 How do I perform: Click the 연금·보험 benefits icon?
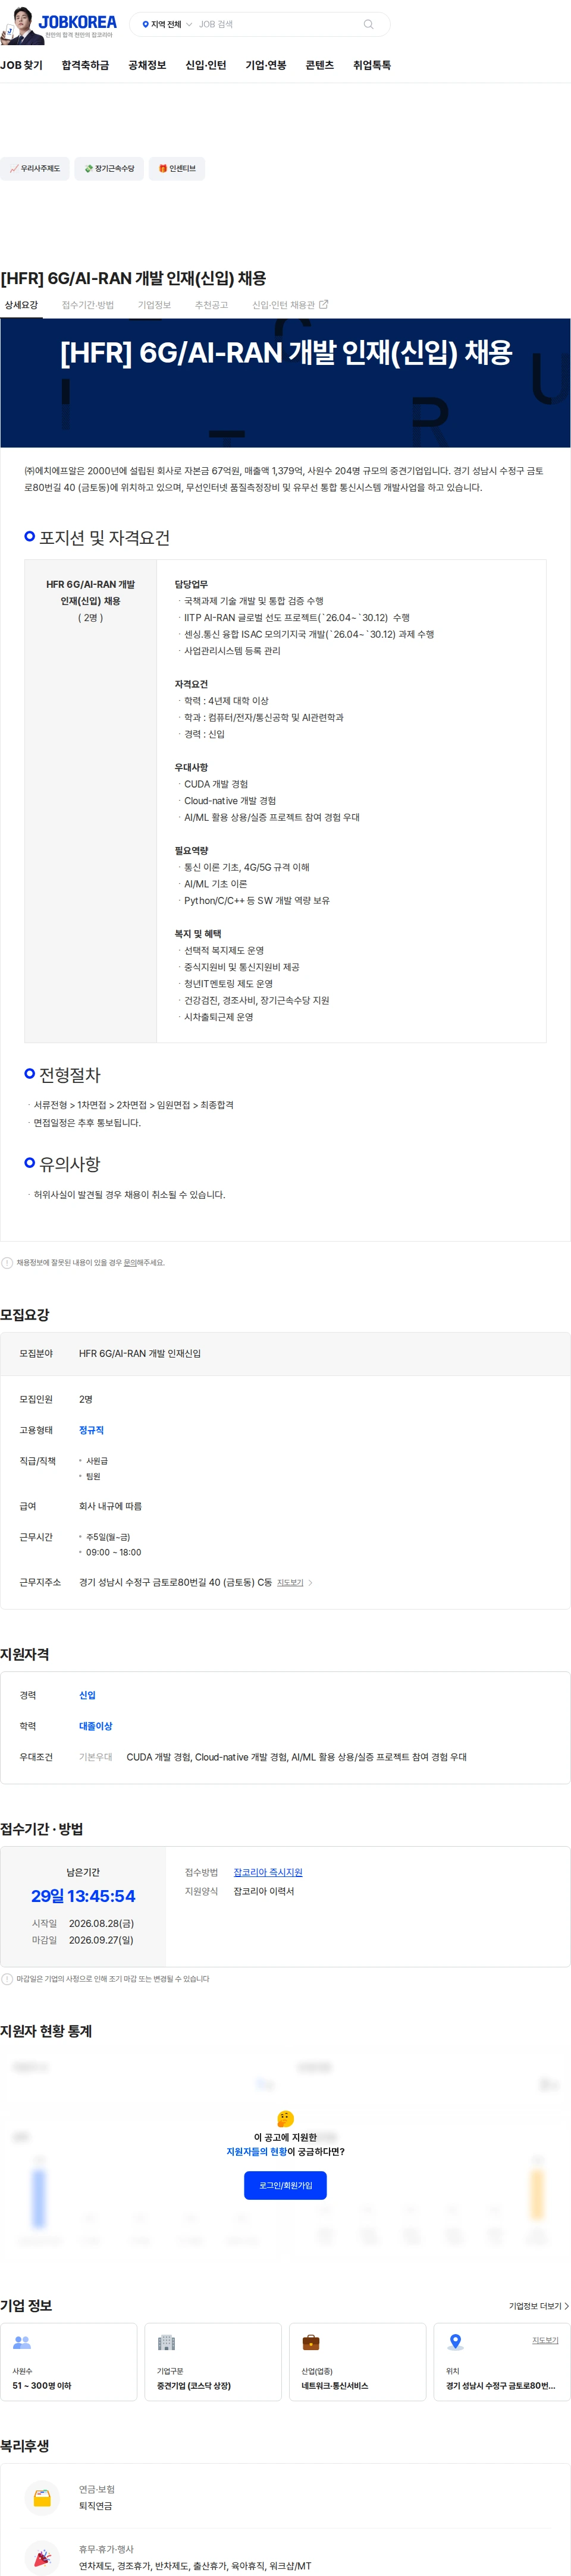42,2497
